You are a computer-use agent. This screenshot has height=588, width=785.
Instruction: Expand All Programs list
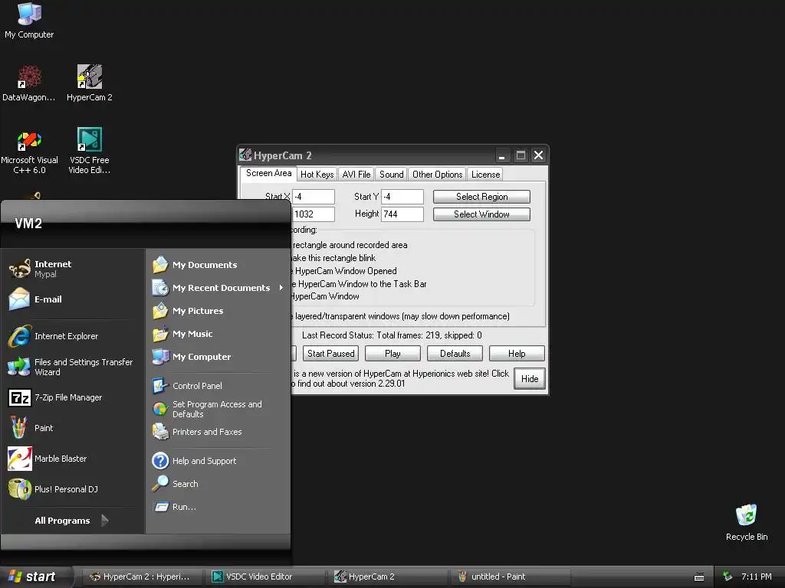click(x=71, y=521)
